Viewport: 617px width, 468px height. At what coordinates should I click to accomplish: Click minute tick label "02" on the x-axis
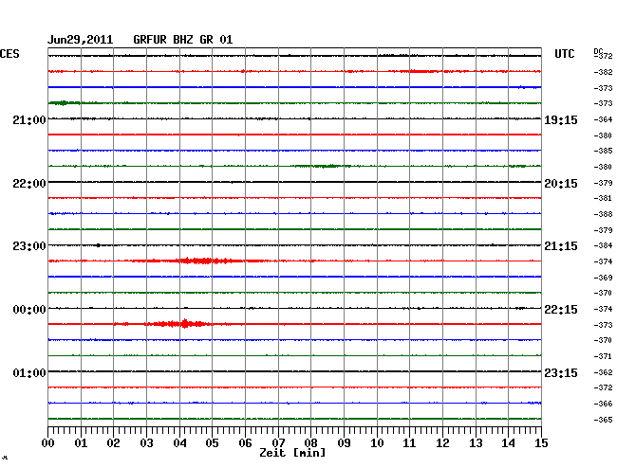point(113,442)
